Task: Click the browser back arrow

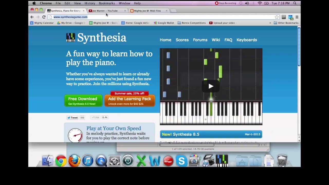Action: [x=32, y=17]
